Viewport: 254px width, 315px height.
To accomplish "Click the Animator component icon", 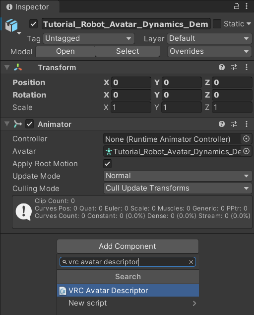I will 18,124.
